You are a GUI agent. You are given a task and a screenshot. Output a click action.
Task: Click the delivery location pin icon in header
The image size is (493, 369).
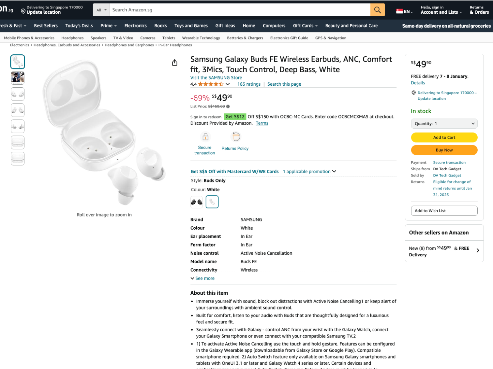click(x=23, y=11)
